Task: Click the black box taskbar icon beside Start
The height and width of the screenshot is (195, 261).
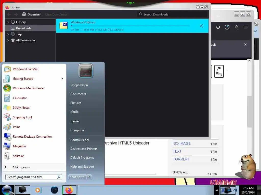Action: 22,190
